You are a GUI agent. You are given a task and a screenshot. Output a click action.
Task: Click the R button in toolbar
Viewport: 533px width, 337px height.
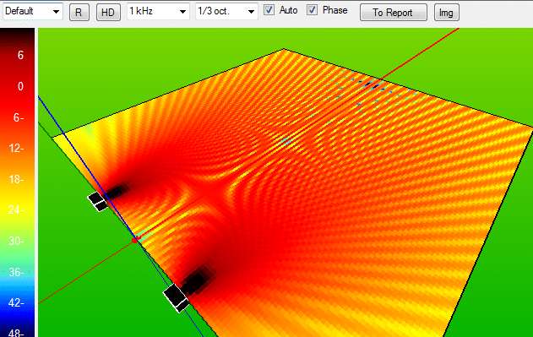click(79, 13)
